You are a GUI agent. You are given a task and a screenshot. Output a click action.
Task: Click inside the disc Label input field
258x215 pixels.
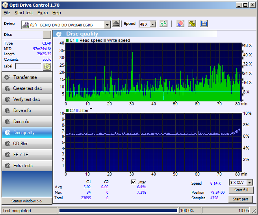pyautogui.click(x=28, y=66)
